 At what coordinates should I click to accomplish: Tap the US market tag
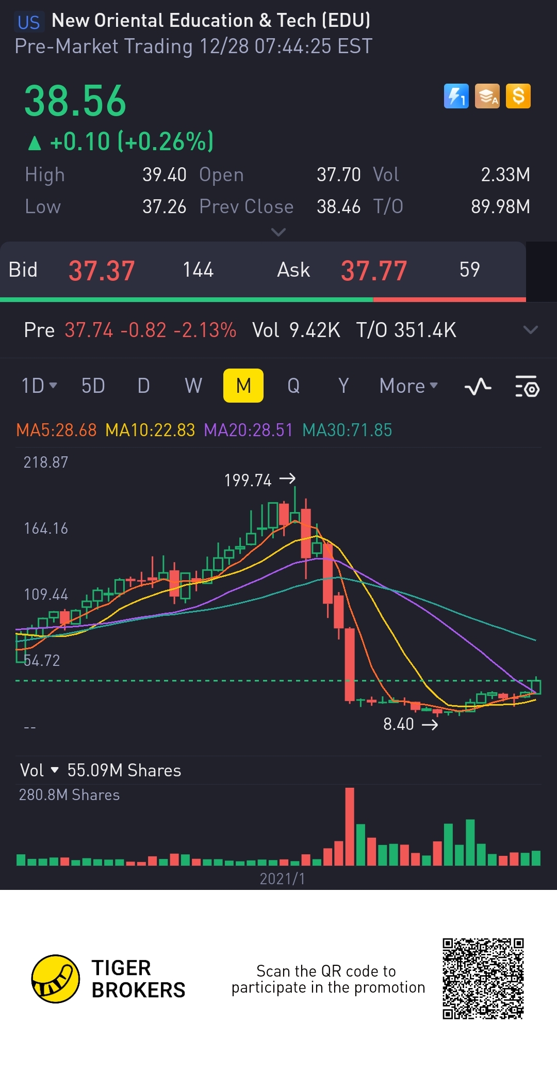(x=28, y=22)
